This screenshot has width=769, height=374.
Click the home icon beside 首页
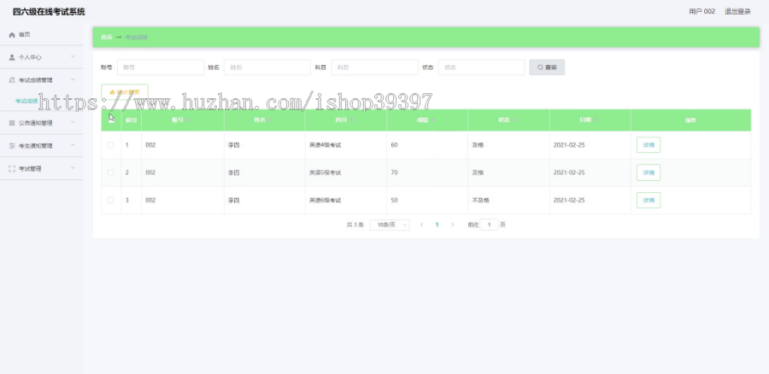click(x=12, y=35)
